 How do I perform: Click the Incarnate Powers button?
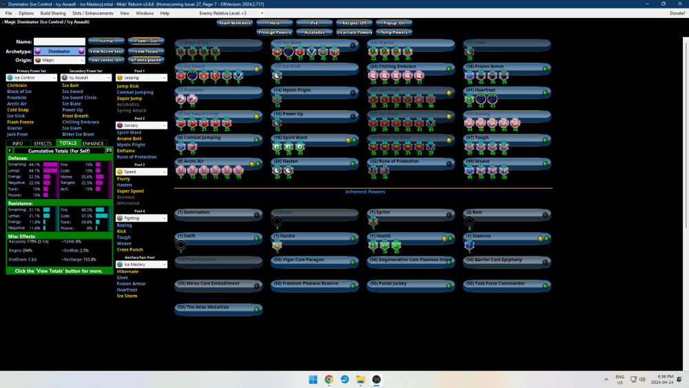354,32
